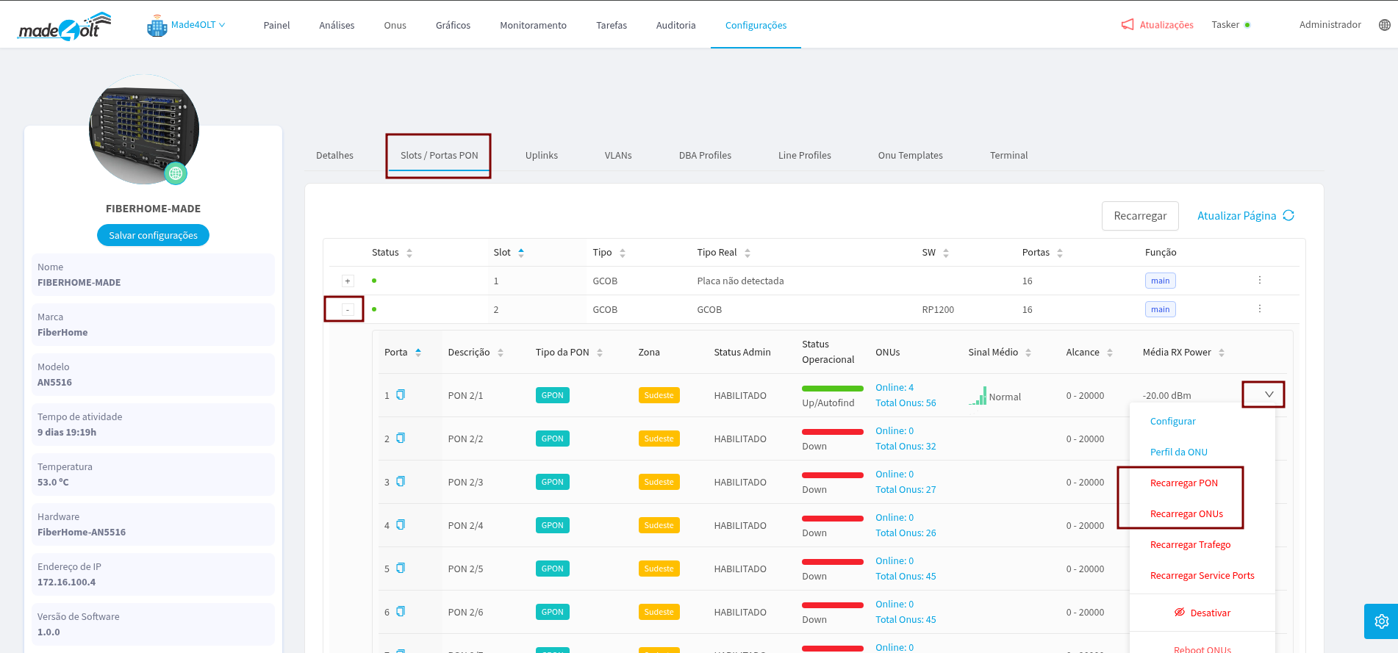The width and height of the screenshot is (1398, 653).
Task: Click the Made4OLT logo
Action: (65, 26)
